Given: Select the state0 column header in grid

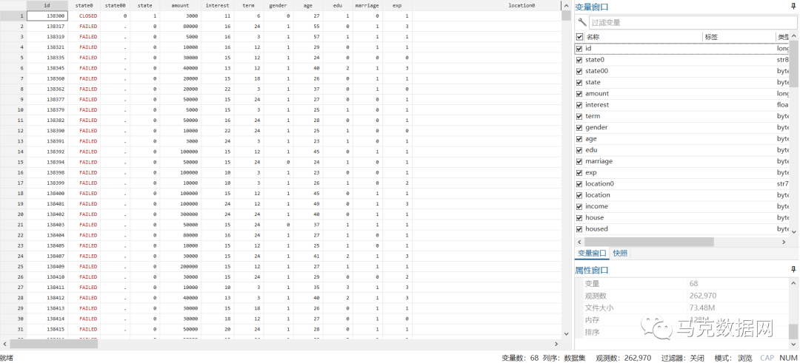Looking at the screenshot, I should click(x=84, y=5).
